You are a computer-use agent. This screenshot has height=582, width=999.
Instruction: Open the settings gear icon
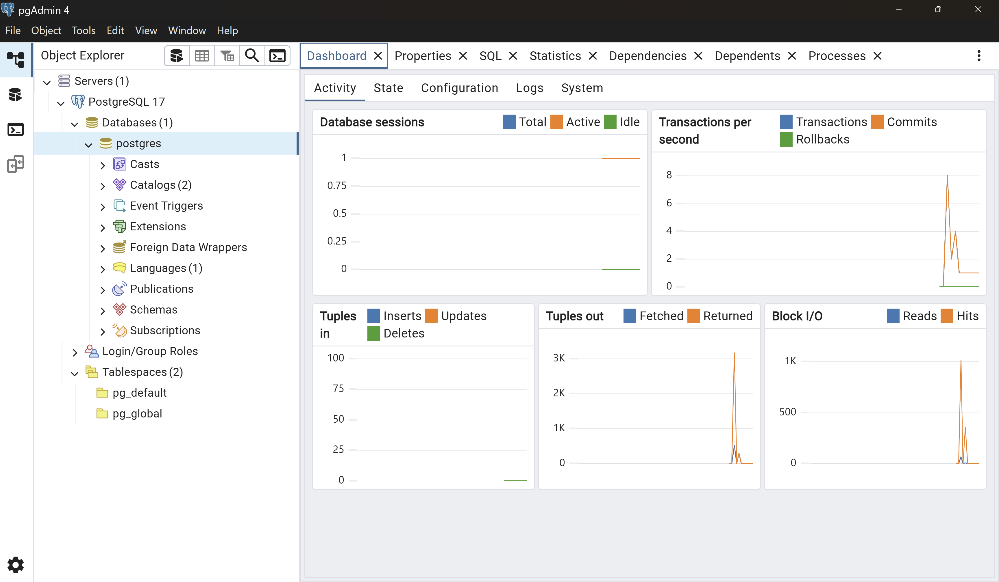coord(16,565)
